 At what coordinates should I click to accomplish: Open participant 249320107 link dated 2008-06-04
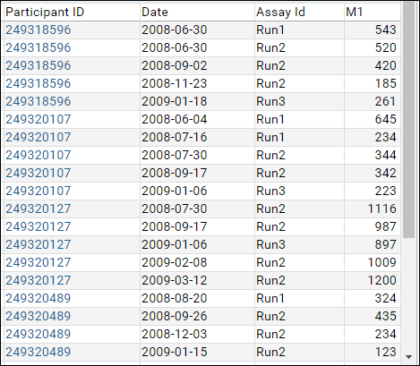[x=39, y=119]
